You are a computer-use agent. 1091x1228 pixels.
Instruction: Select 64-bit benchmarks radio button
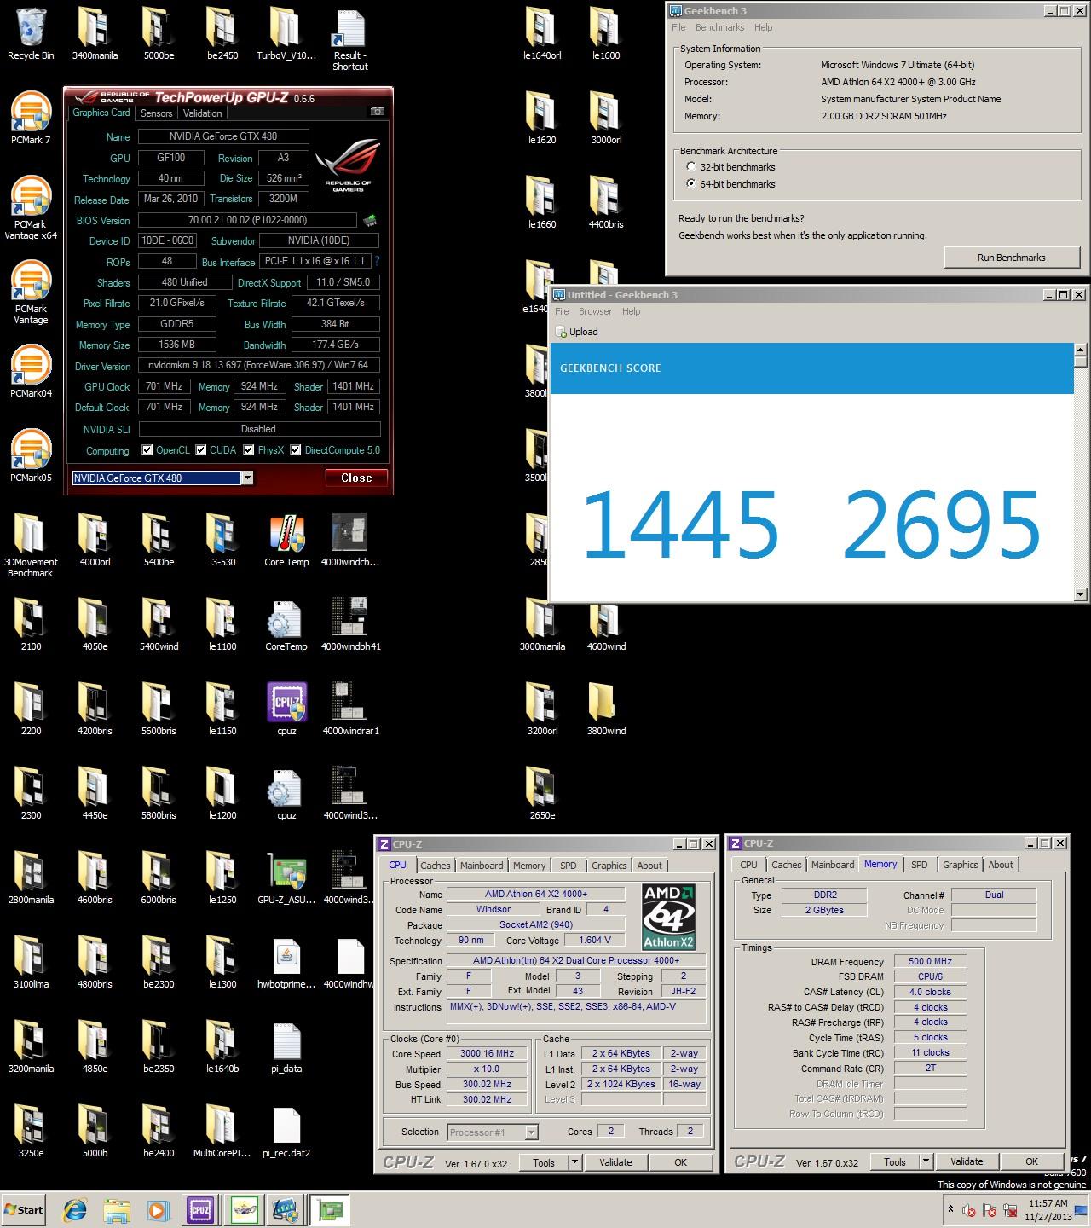click(x=691, y=183)
